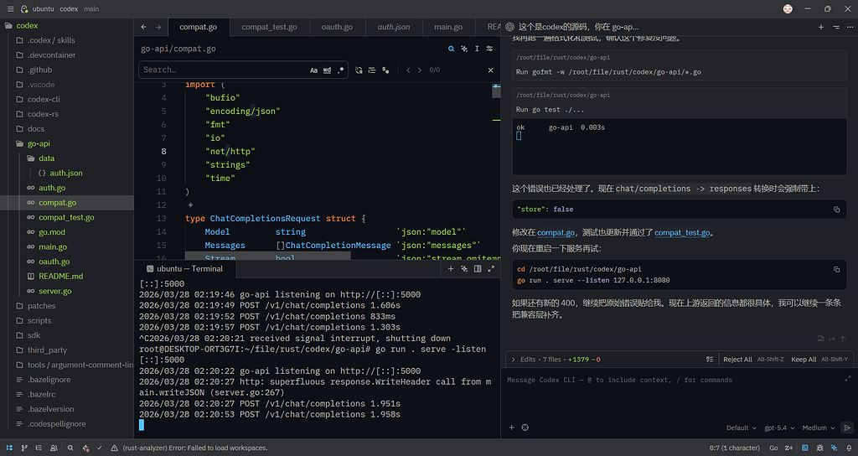Viewport: 858px width, 456px height.
Task: Open editor controls sliders icon
Action: (489, 49)
